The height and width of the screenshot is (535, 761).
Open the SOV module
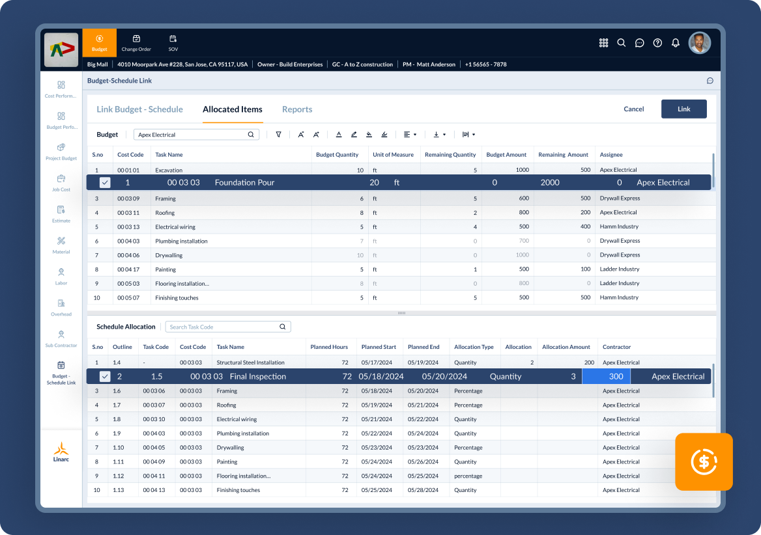(x=173, y=43)
